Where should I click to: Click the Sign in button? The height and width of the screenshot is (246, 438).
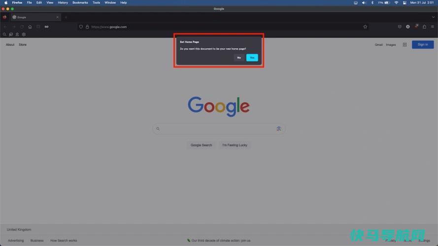pos(423,45)
